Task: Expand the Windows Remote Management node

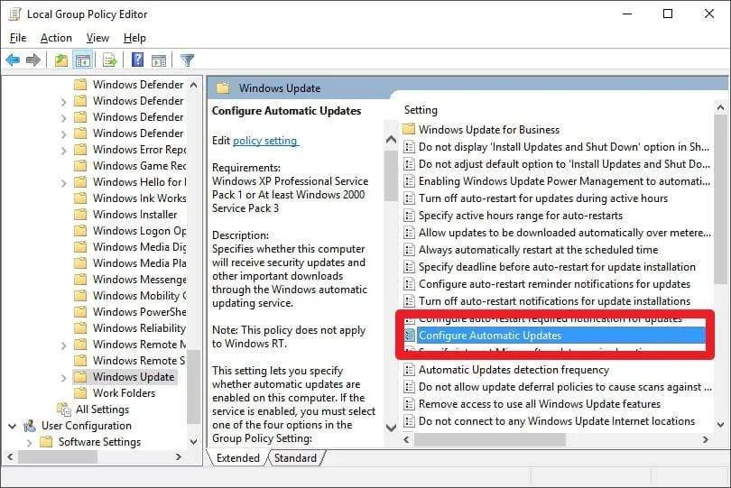Action: [64, 345]
